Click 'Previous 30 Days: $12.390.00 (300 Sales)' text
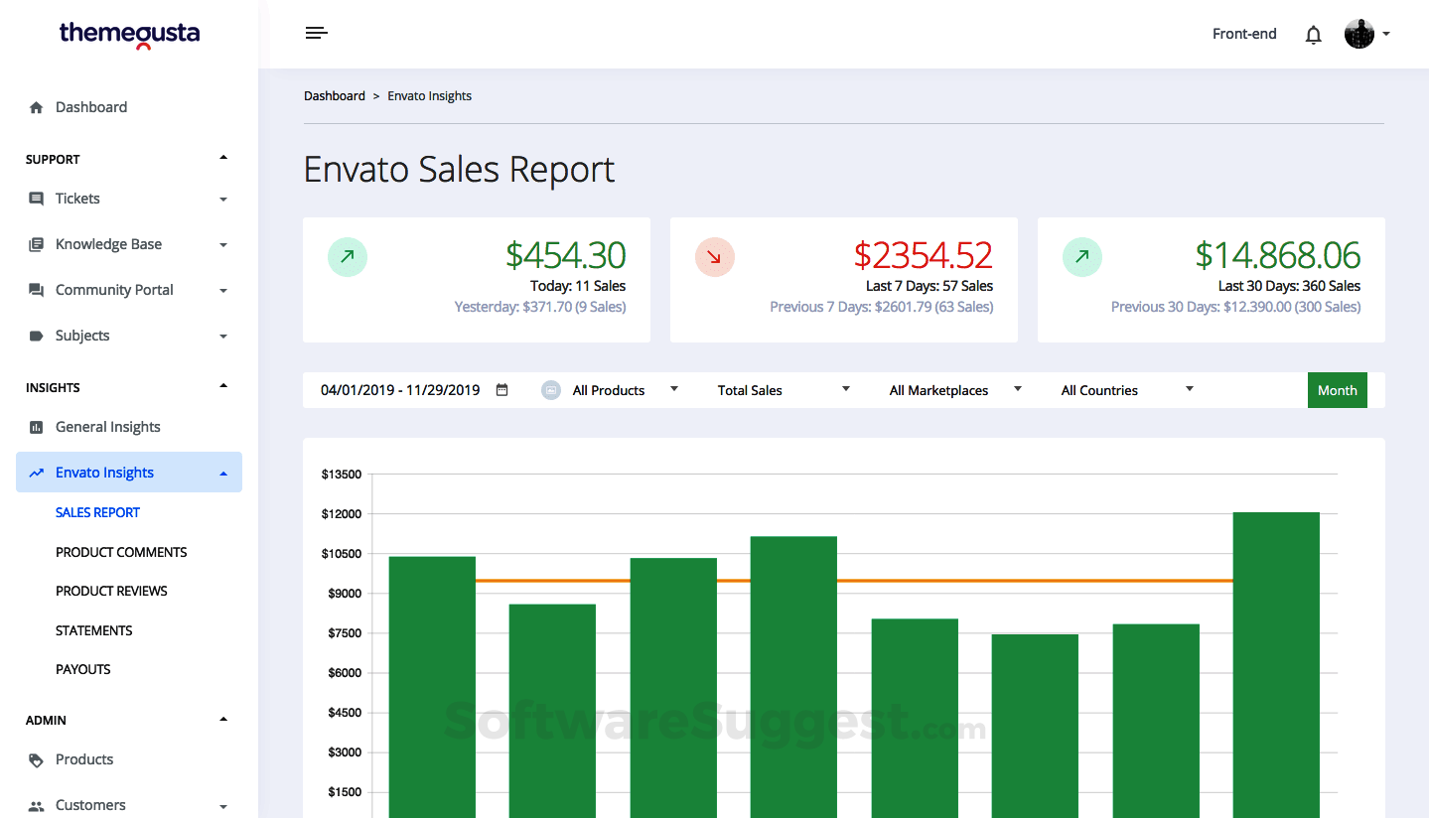The height and width of the screenshot is (818, 1429). [x=1236, y=307]
